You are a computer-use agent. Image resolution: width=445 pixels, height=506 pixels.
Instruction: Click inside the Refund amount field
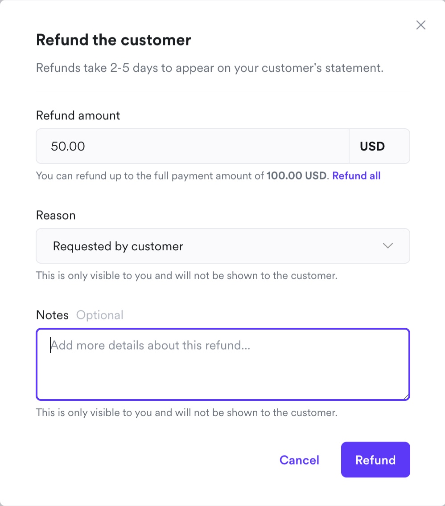(x=192, y=146)
